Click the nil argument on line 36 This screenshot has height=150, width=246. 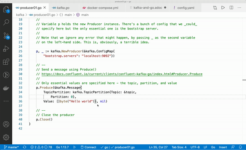(103, 101)
